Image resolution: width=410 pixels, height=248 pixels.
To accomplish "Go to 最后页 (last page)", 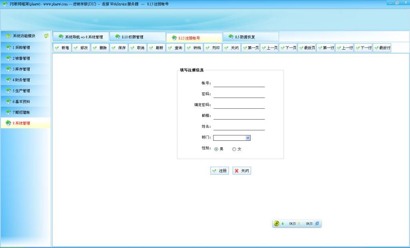I will (x=307, y=48).
